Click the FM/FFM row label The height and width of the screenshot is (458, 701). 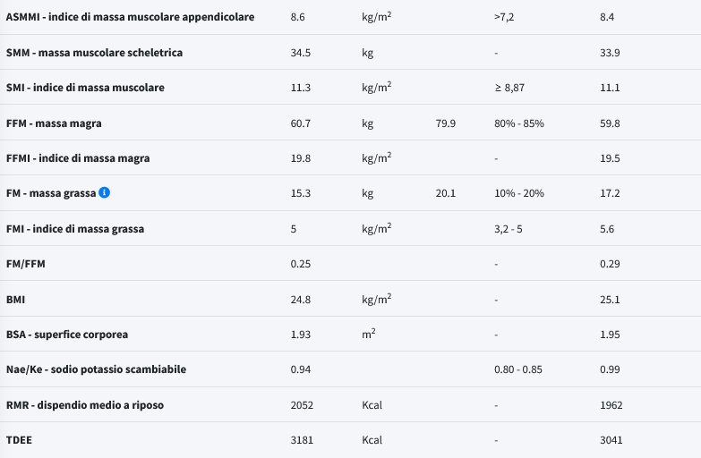[25, 264]
